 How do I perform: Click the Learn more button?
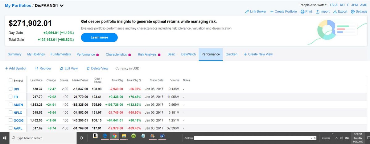[99, 37]
